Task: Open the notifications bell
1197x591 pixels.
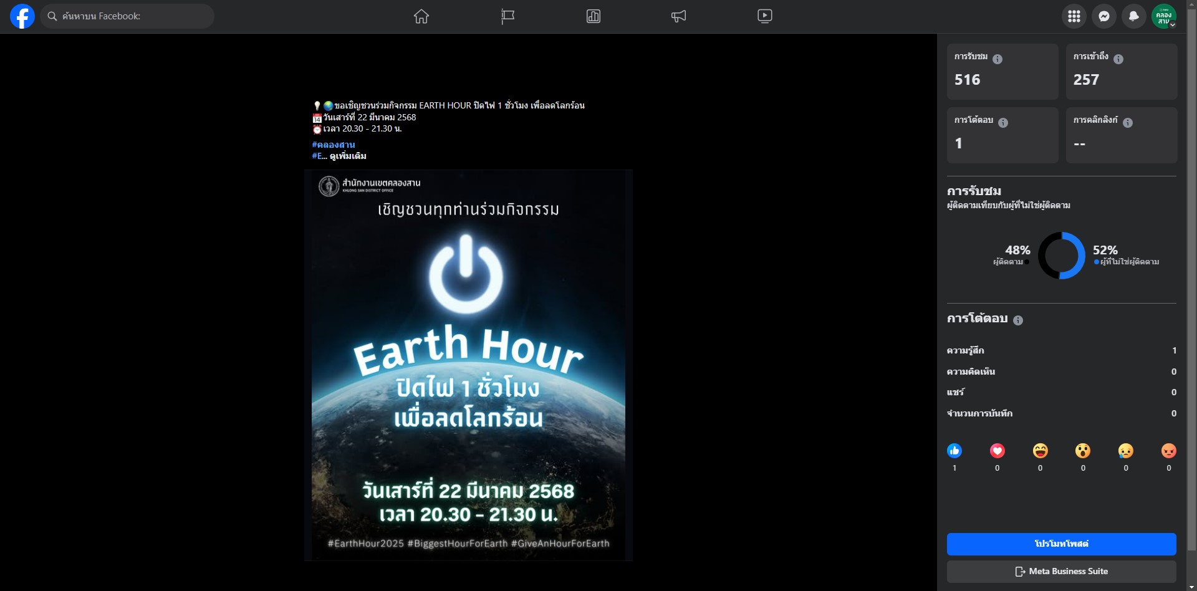Action: coord(1134,16)
